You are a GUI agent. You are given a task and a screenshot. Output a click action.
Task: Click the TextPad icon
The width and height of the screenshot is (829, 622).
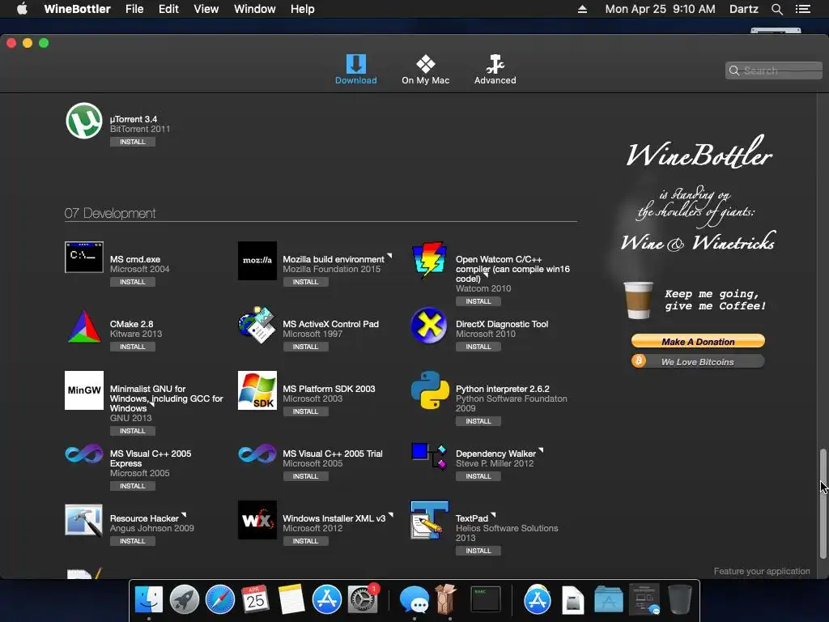[x=430, y=521]
